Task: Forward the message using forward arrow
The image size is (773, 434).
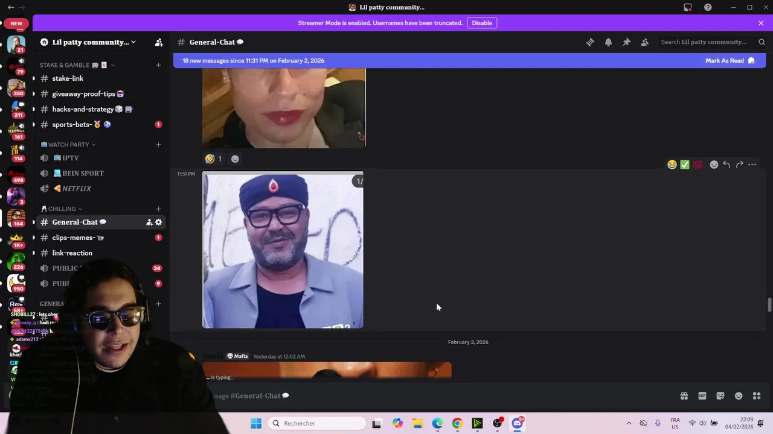Action: click(x=739, y=165)
